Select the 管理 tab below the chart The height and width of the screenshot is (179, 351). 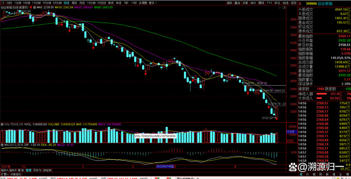pyautogui.click(x=28, y=170)
